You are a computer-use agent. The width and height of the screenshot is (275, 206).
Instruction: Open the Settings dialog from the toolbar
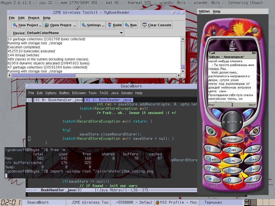point(93,25)
